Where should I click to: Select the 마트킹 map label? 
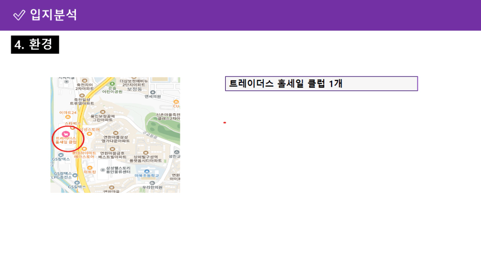coord(90,172)
